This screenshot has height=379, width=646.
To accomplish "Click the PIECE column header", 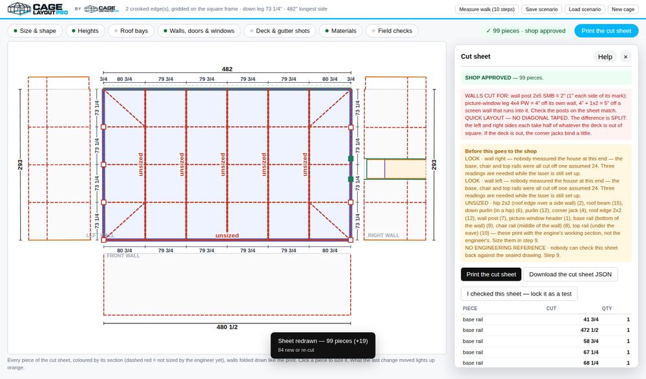I will click(470, 308).
